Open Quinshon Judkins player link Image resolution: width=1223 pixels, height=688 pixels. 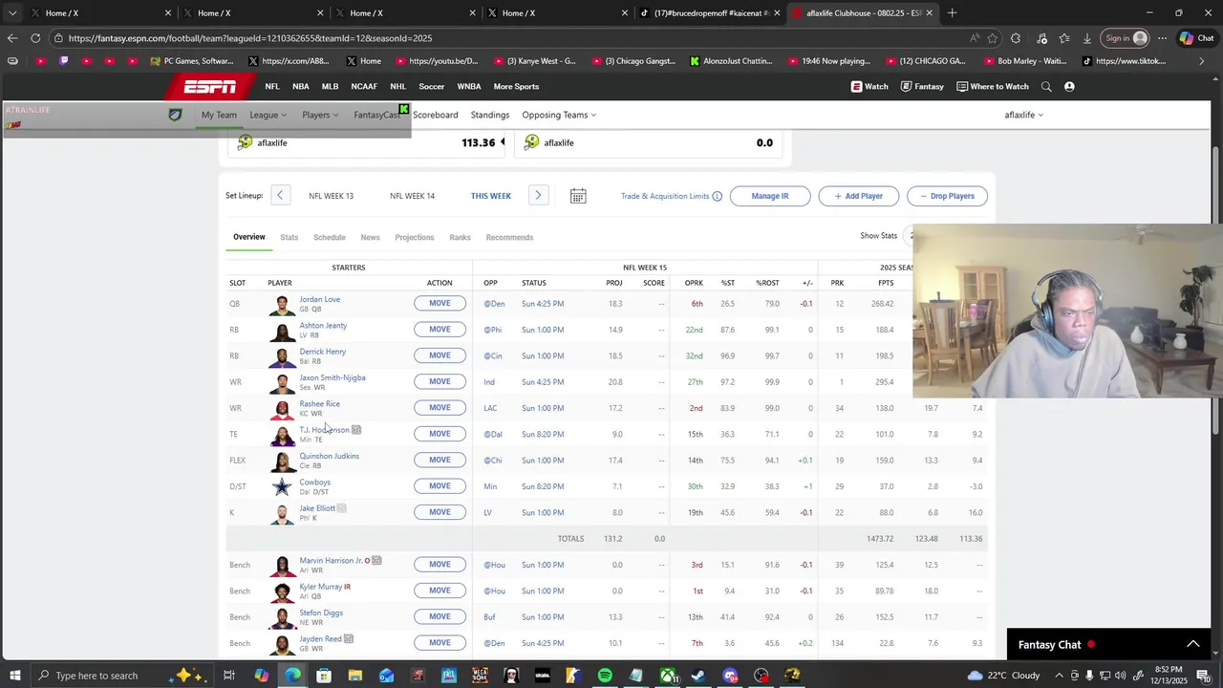[x=330, y=456]
